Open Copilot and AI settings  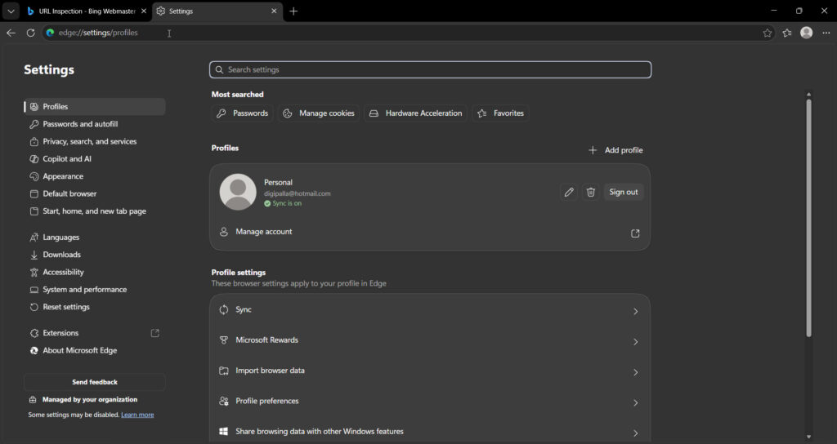(x=95, y=159)
